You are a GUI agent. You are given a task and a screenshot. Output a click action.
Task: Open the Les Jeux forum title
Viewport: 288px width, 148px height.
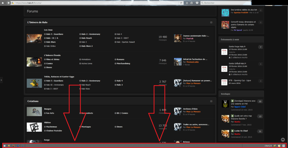[x=48, y=30]
